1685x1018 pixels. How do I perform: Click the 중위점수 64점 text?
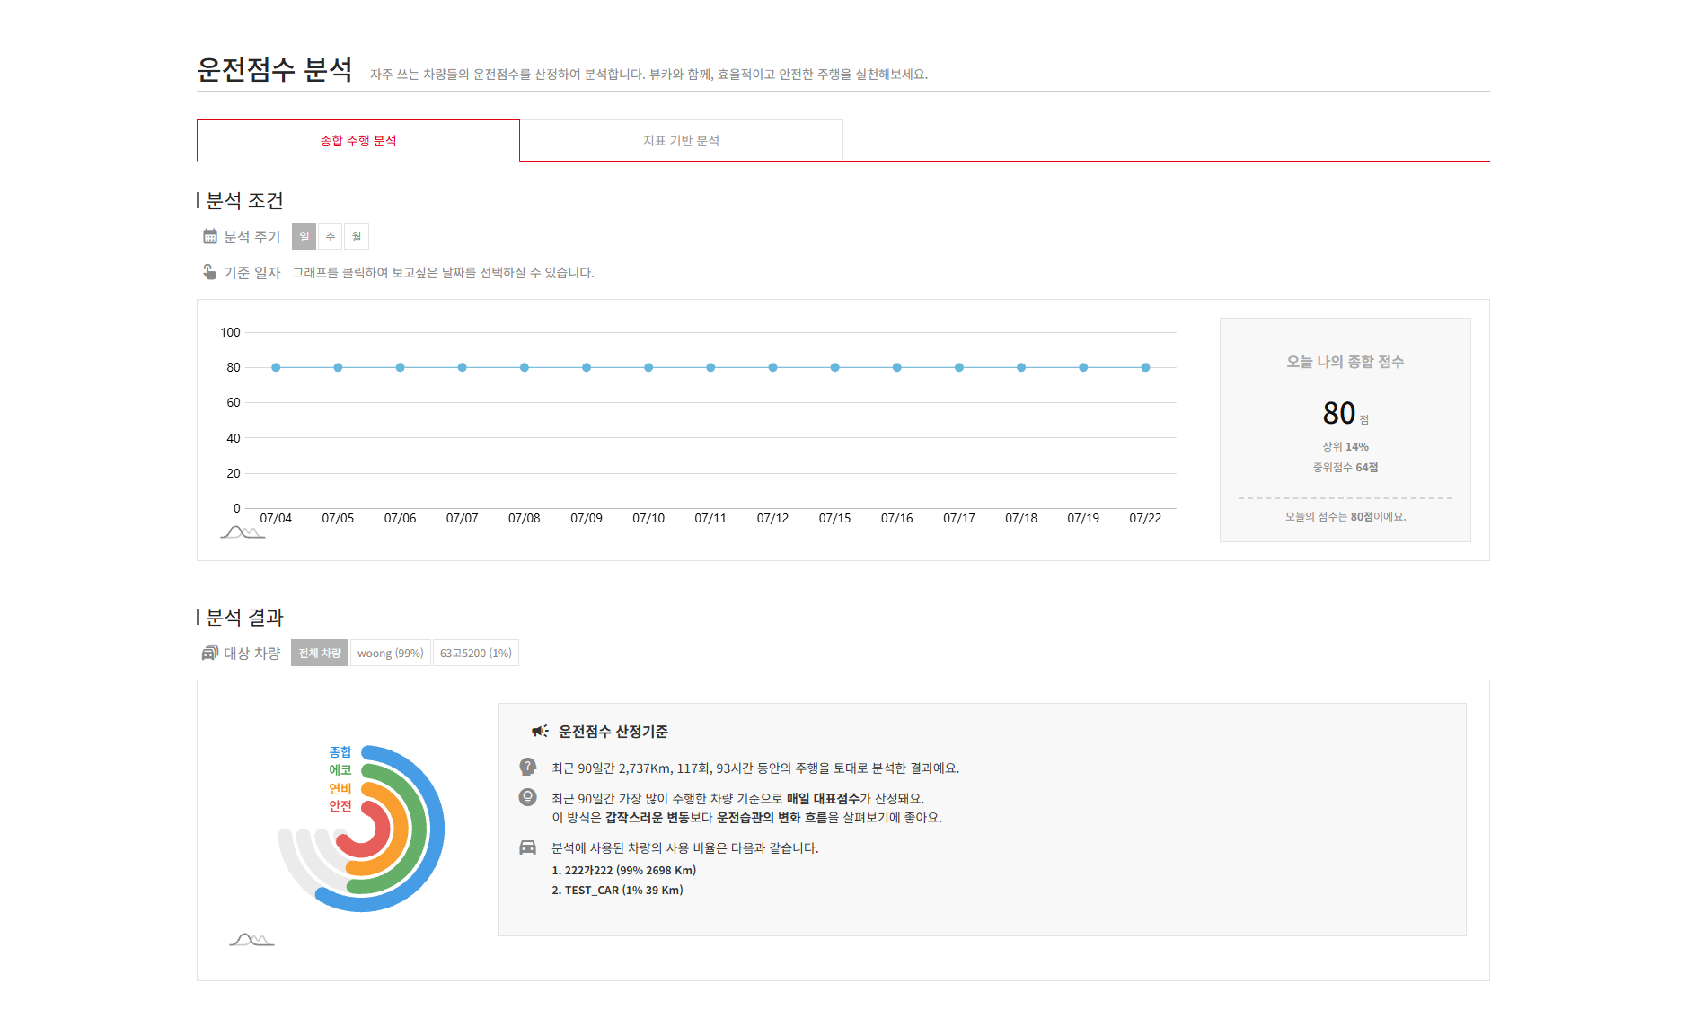pyautogui.click(x=1345, y=467)
